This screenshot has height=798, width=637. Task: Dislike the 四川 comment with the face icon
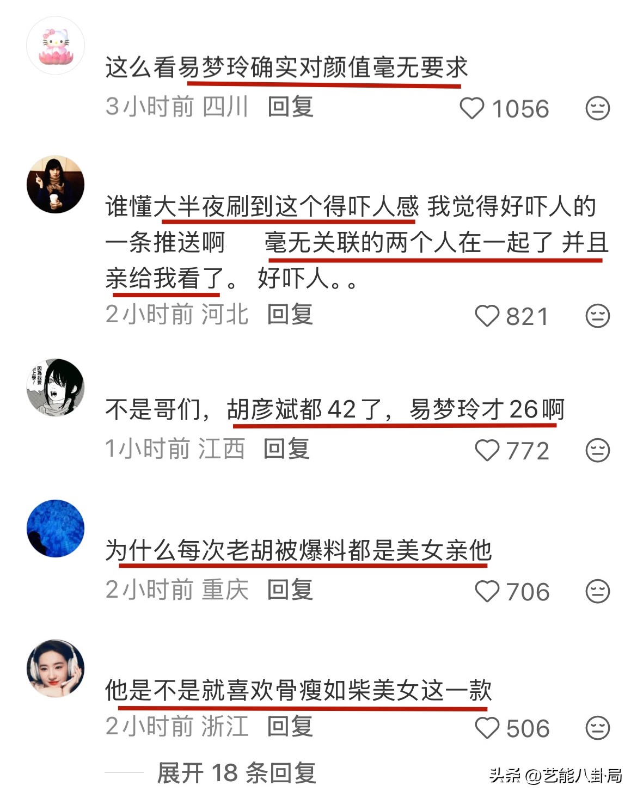point(597,108)
